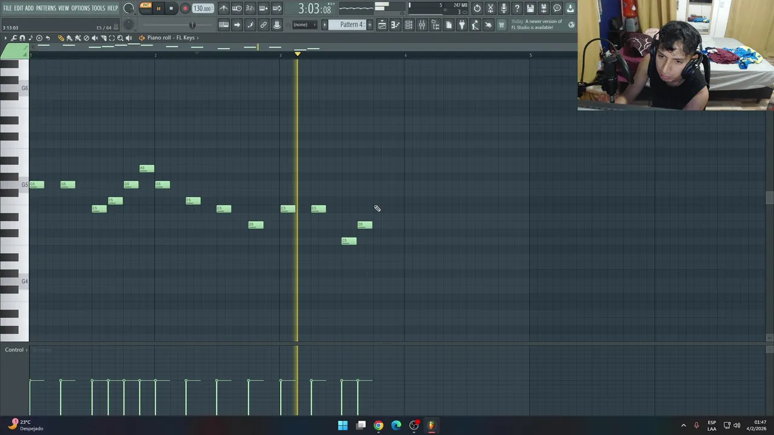Open the Piano roll window icon
Viewport: 774px width, 435px height.
tap(395, 25)
